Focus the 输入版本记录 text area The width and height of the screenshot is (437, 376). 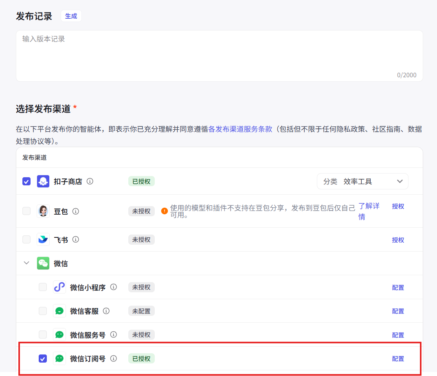220,56
